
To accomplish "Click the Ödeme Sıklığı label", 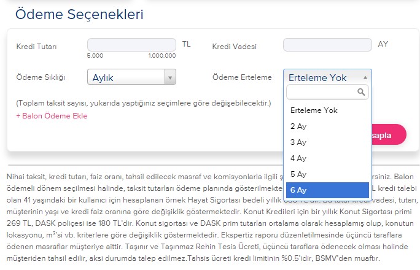I will [41, 77].
